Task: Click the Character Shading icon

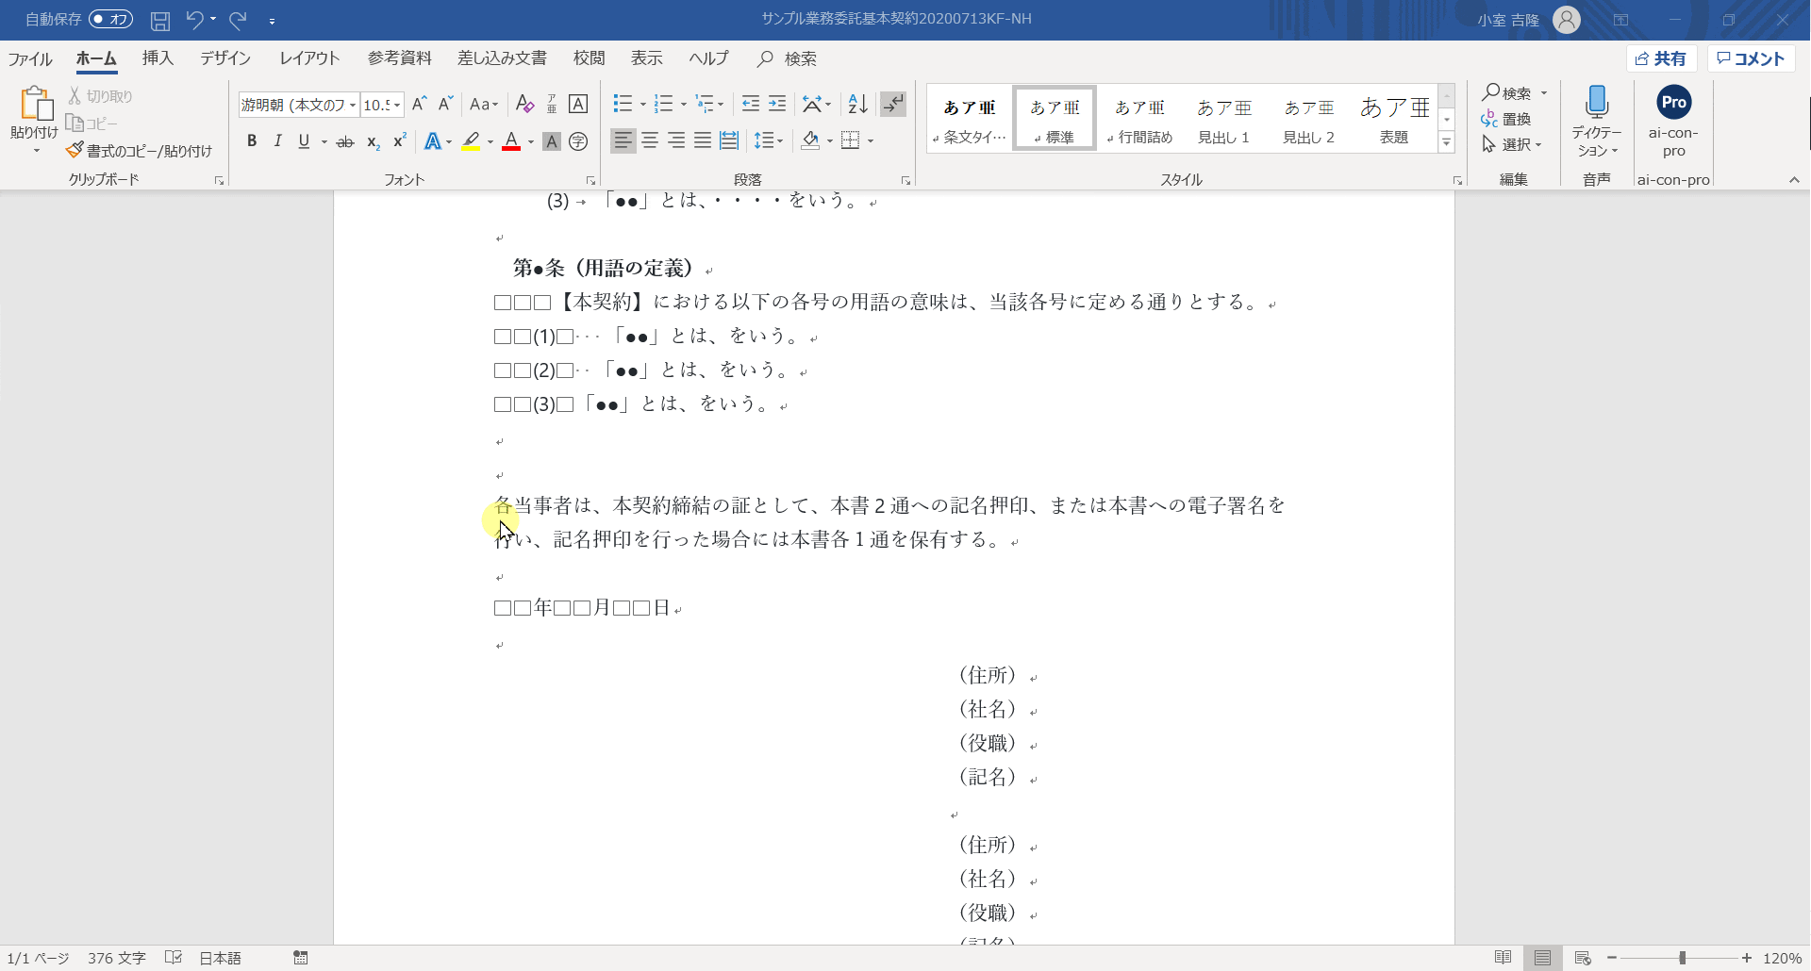Action: (x=552, y=141)
